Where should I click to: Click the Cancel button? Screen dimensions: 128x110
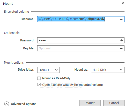(114, 103)
